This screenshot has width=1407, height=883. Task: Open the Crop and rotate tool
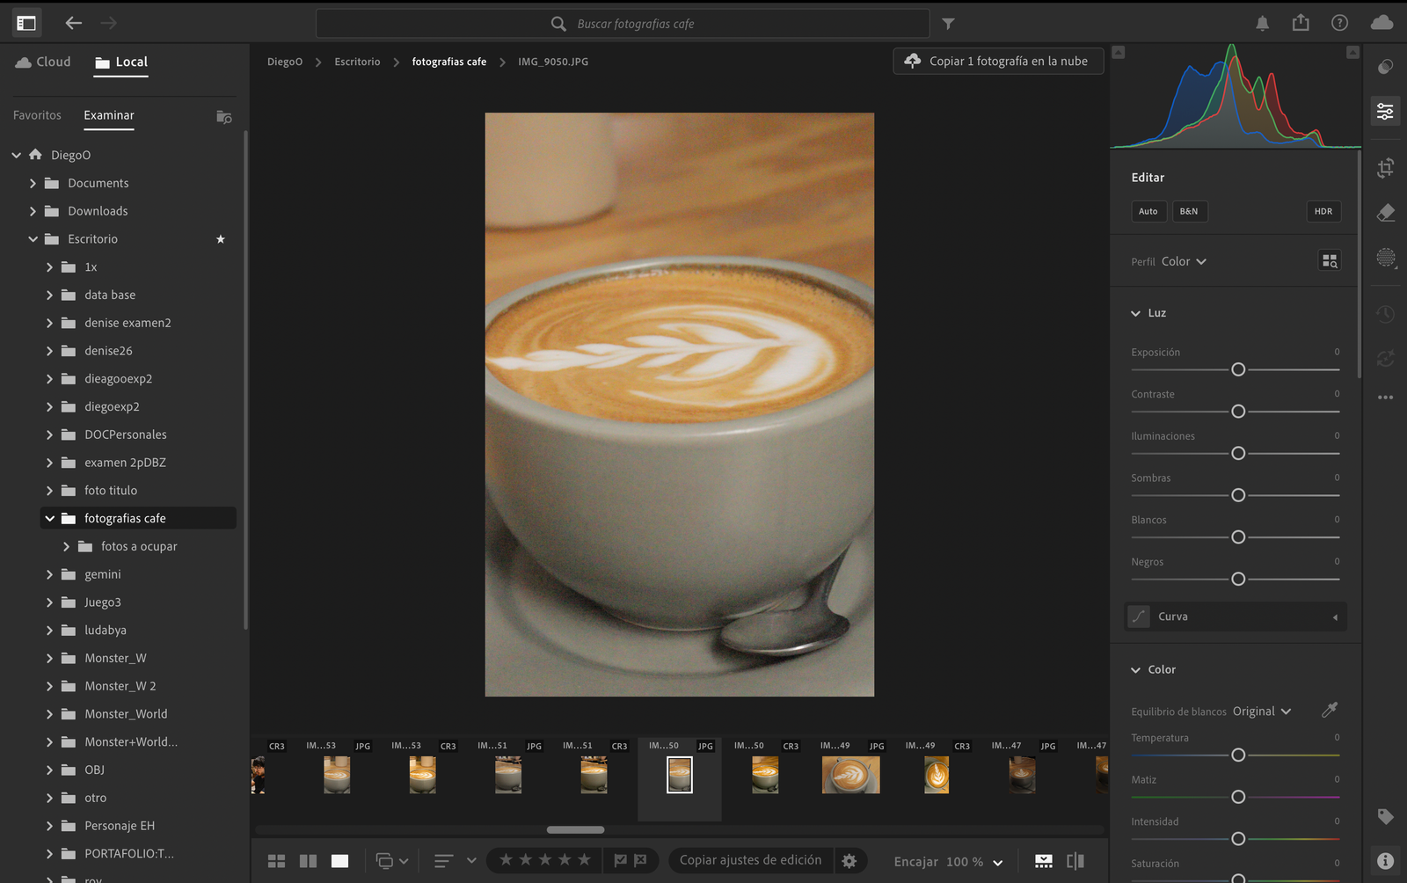click(x=1385, y=168)
